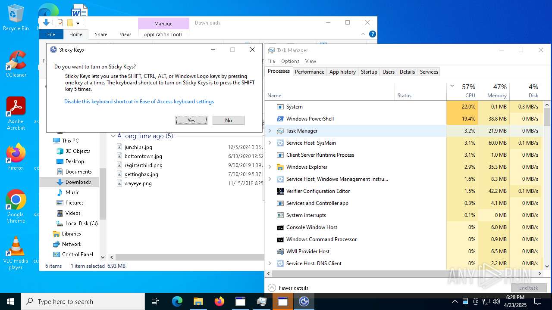Click volume icon in system tray
The image size is (552, 310).
(496, 301)
